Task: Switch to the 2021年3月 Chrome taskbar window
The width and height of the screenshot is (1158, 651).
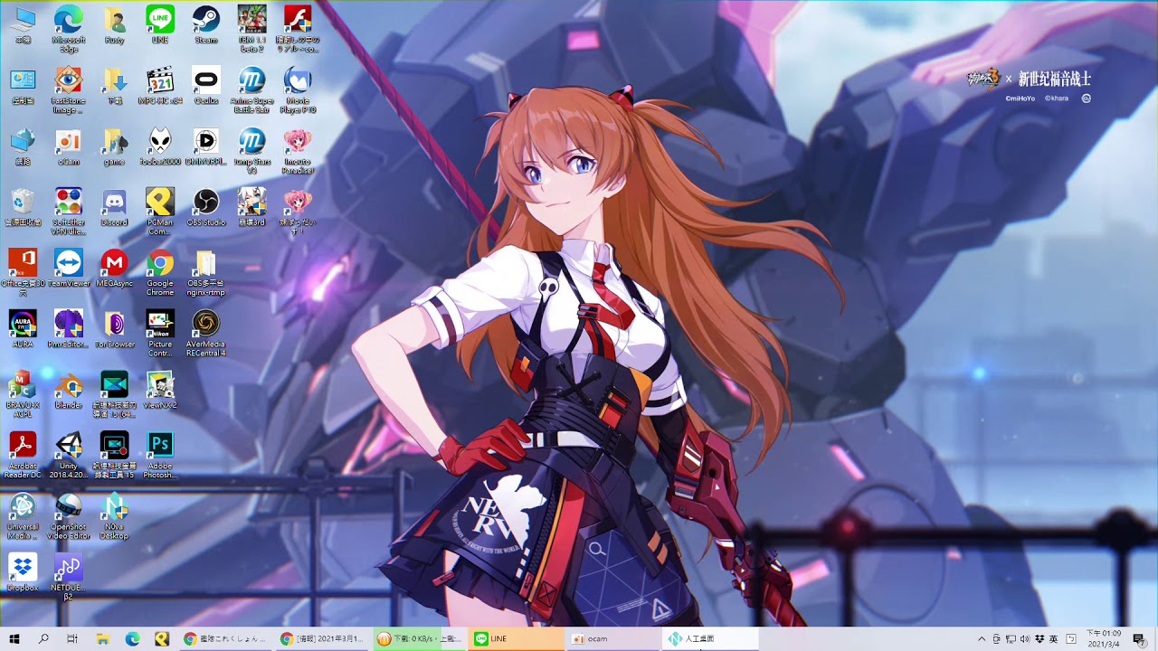Action: [x=322, y=638]
